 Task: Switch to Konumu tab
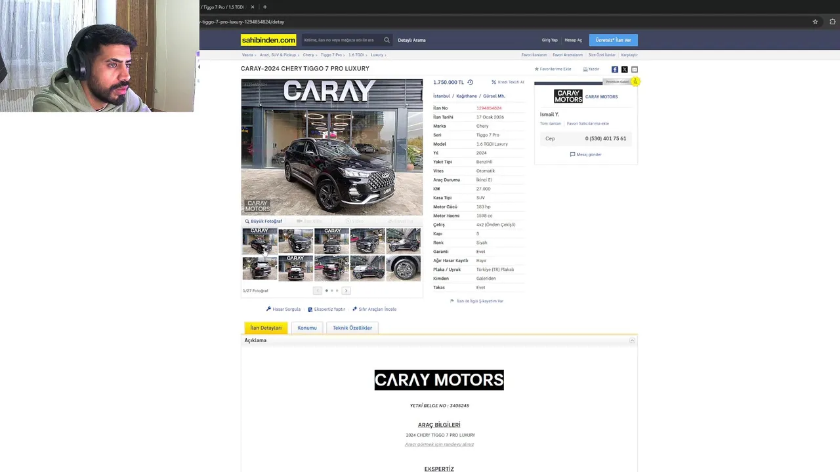[x=307, y=328]
